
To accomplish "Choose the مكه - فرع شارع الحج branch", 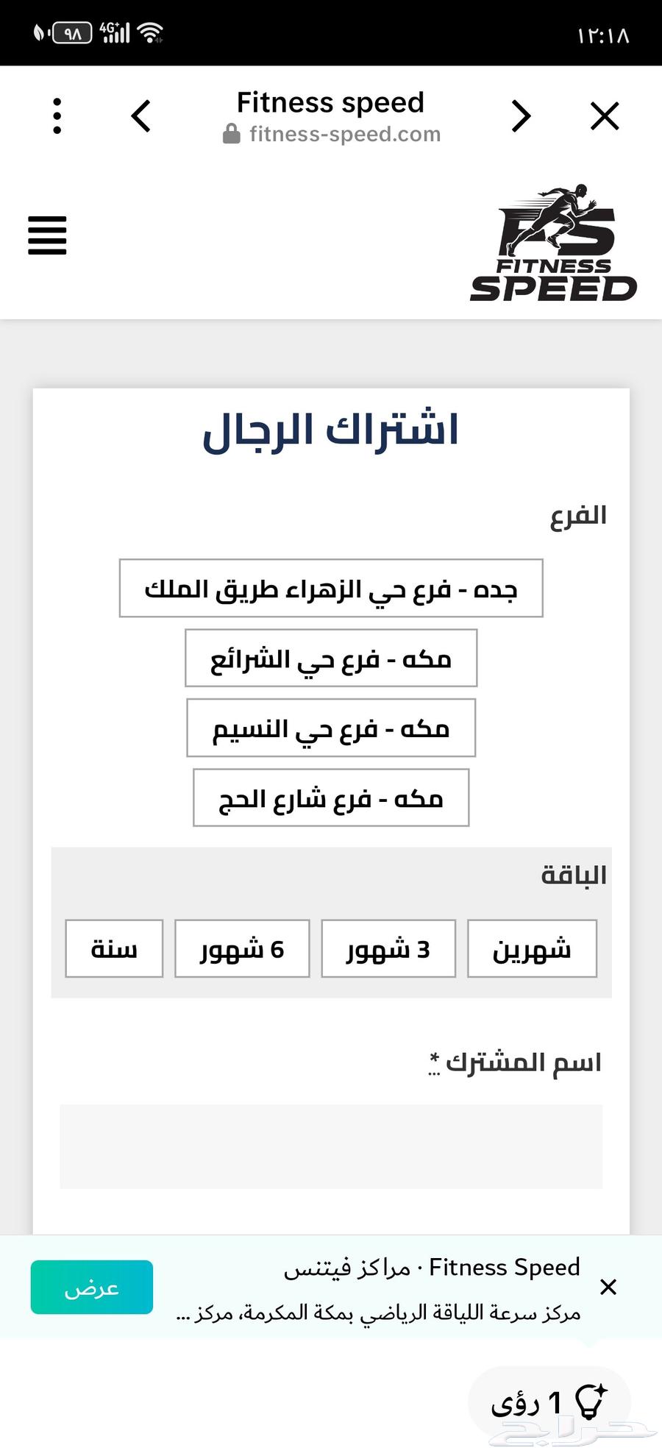I will pyautogui.click(x=330, y=798).
